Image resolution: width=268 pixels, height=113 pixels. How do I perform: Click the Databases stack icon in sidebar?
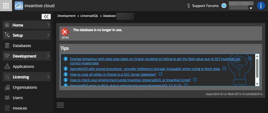(7, 46)
